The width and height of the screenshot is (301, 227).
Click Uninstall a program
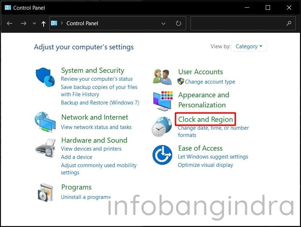click(85, 197)
